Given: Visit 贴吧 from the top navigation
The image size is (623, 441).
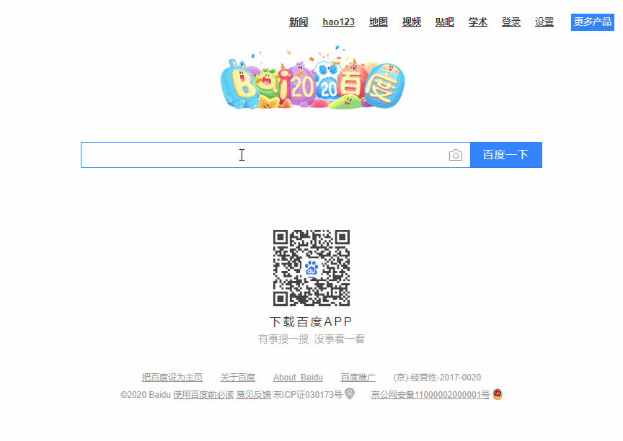Looking at the screenshot, I should 445,22.
